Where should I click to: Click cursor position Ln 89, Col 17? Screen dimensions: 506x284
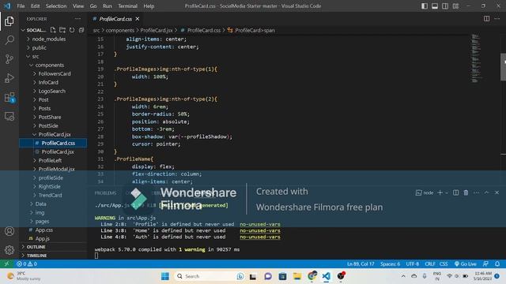pos(361,263)
